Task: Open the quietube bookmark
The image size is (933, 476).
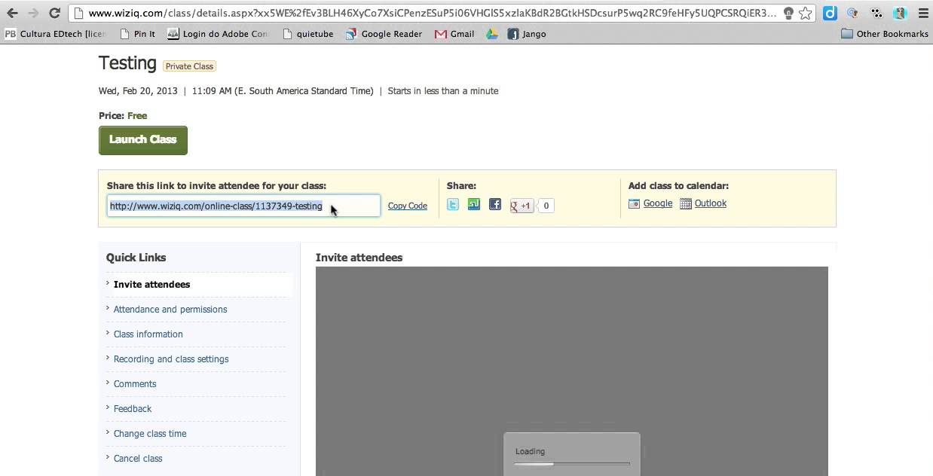Action: (307, 34)
